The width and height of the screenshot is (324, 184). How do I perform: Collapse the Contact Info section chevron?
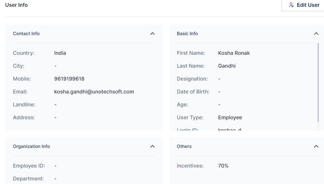(x=152, y=34)
